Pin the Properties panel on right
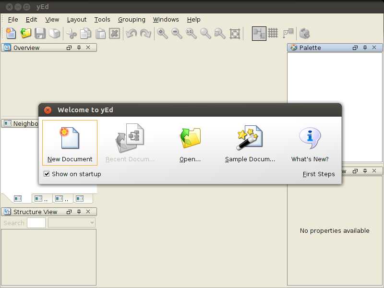The width and height of the screenshot is (384, 288). point(365,171)
